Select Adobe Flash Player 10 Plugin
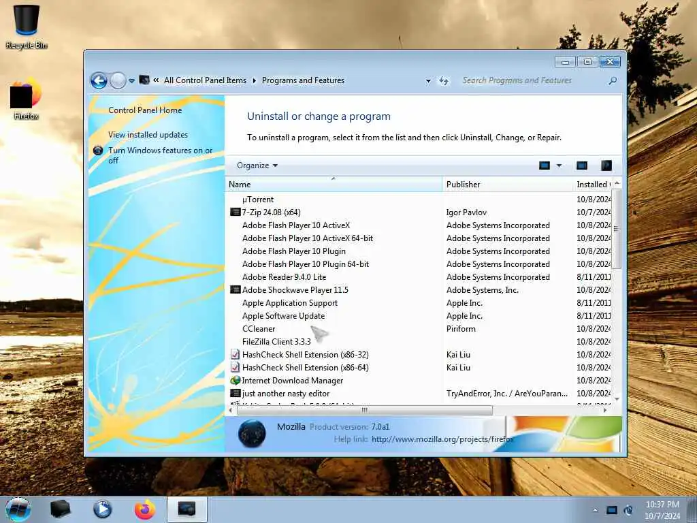697x523 pixels. [294, 251]
